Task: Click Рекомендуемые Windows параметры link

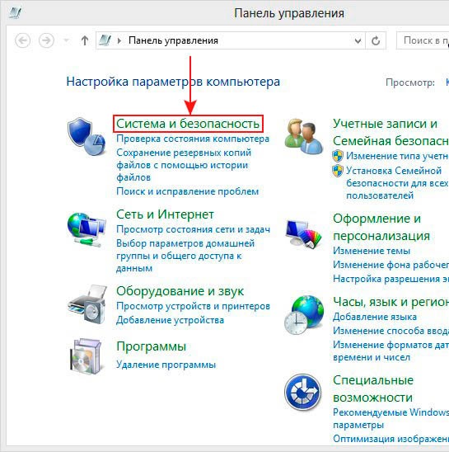Action: [x=391, y=418]
